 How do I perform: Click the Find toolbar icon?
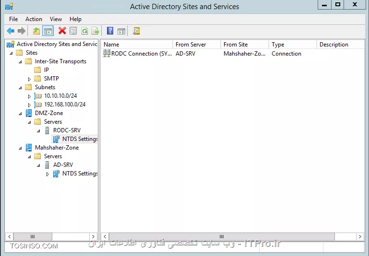tap(136, 31)
